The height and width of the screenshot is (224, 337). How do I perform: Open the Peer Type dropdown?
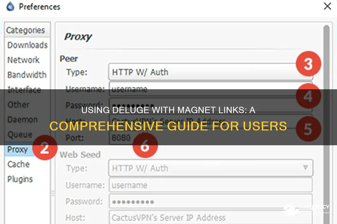click(211, 72)
